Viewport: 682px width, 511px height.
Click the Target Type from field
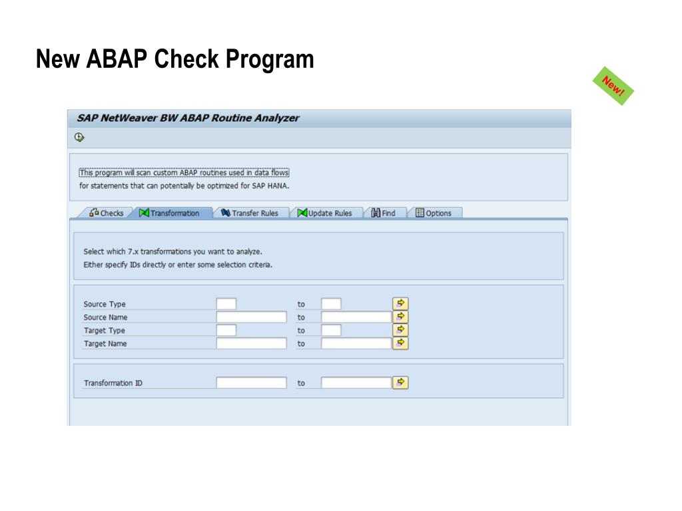[x=226, y=330]
